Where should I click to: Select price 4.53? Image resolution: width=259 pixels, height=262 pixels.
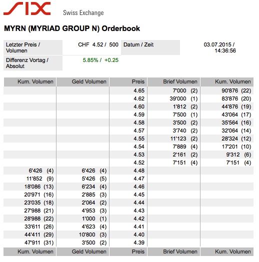tap(139, 154)
